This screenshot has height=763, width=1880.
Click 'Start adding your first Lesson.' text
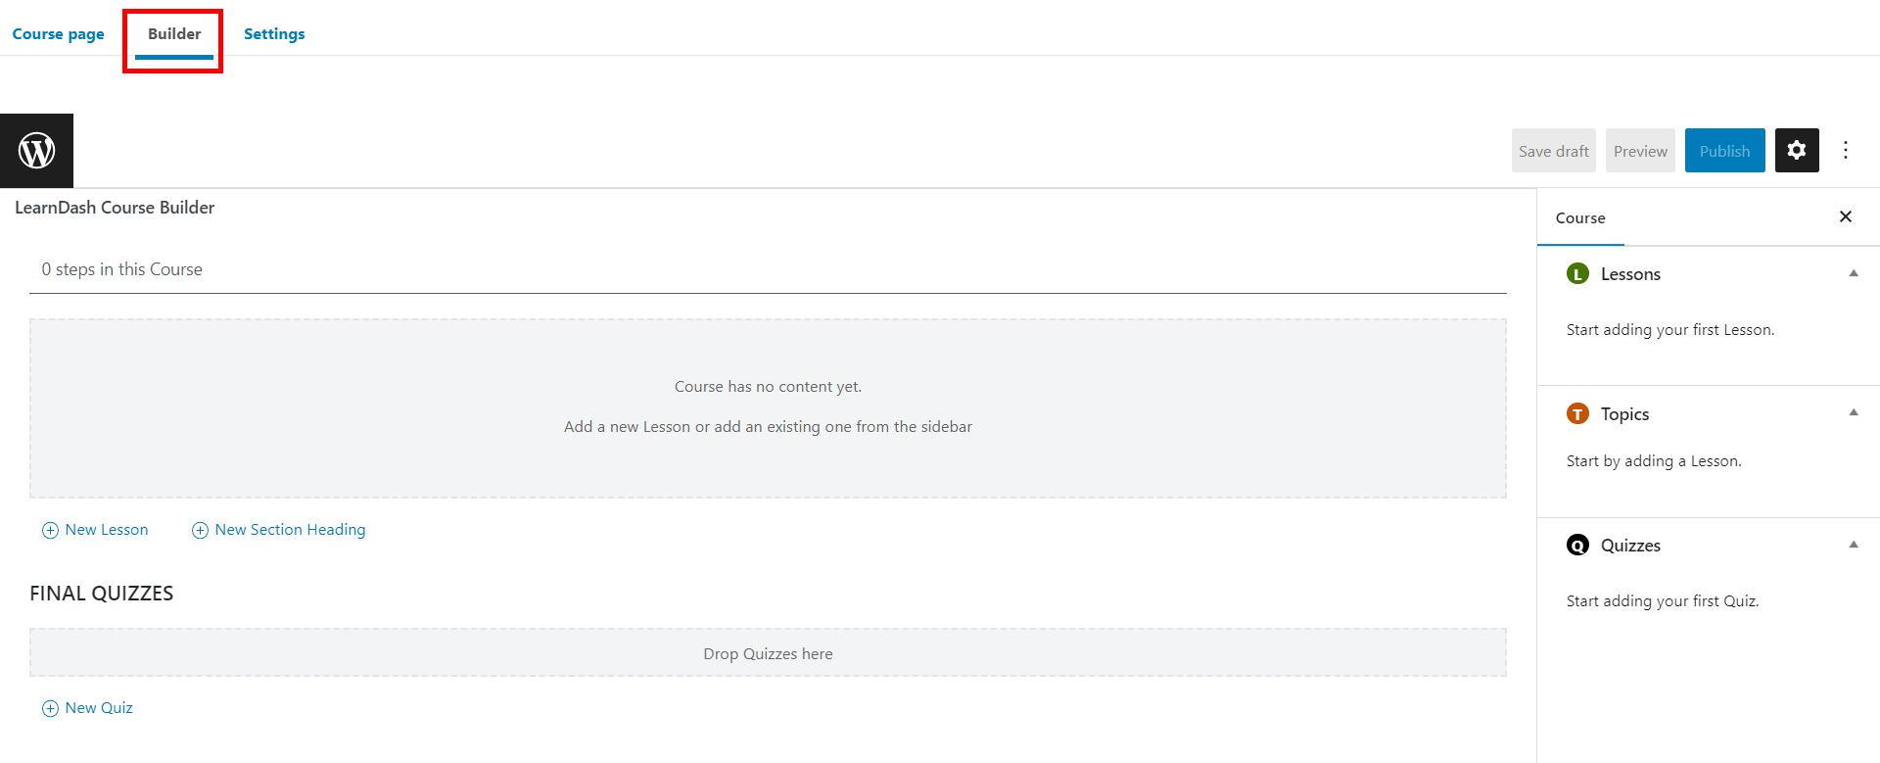[x=1670, y=330]
